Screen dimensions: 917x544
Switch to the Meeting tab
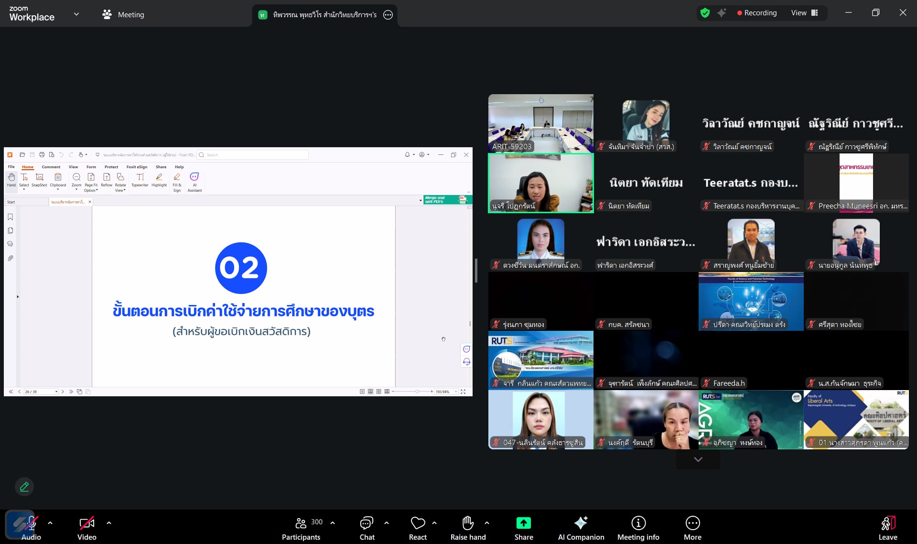tap(123, 14)
